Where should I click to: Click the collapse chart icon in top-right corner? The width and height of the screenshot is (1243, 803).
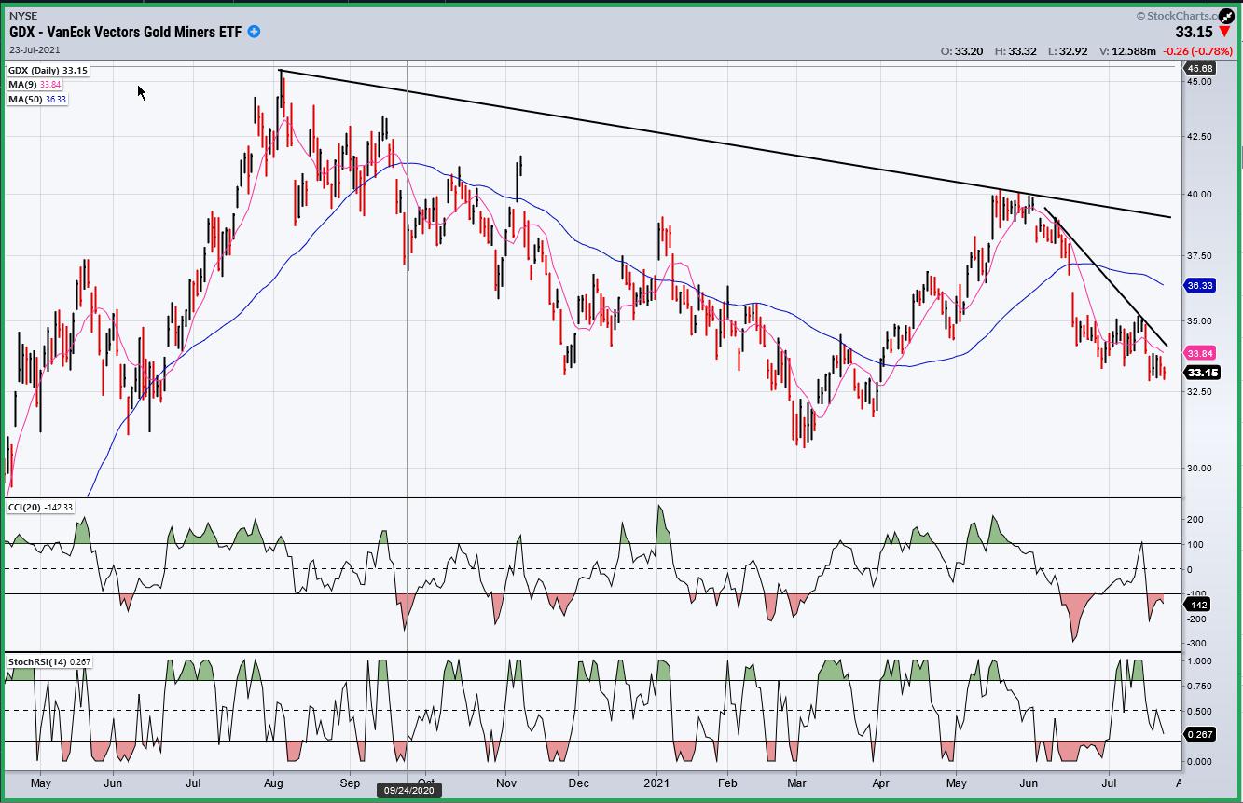click(1225, 16)
